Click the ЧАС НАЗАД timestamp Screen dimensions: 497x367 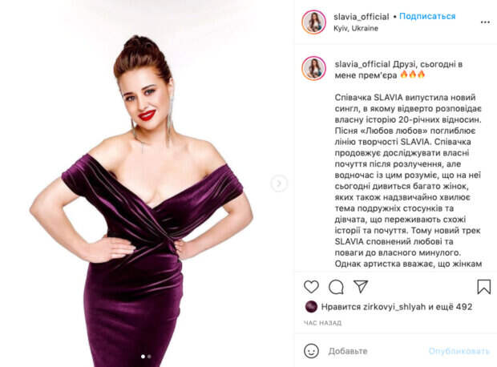tap(322, 323)
